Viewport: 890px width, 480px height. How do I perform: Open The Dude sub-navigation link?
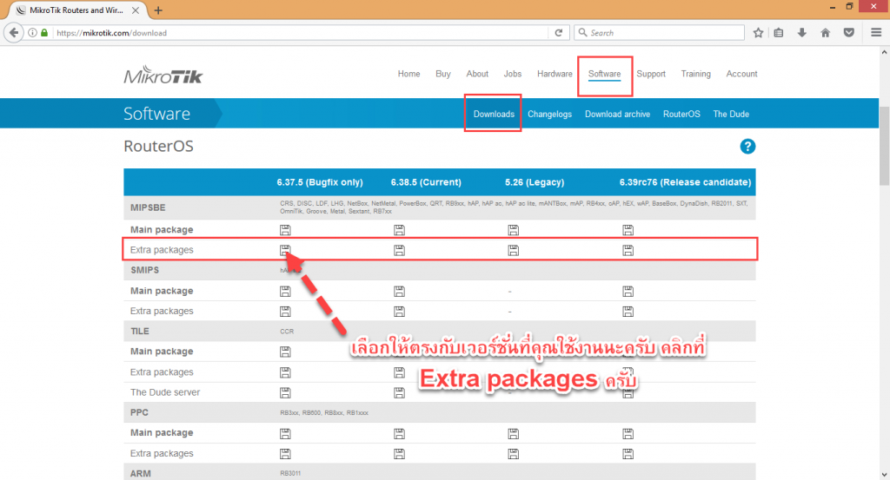coord(730,114)
